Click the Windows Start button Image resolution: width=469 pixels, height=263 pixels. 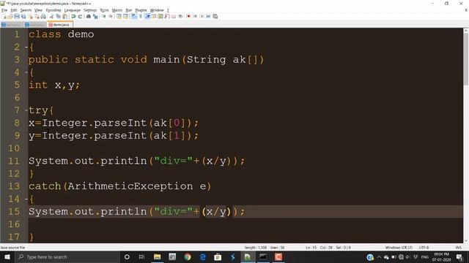(7, 256)
